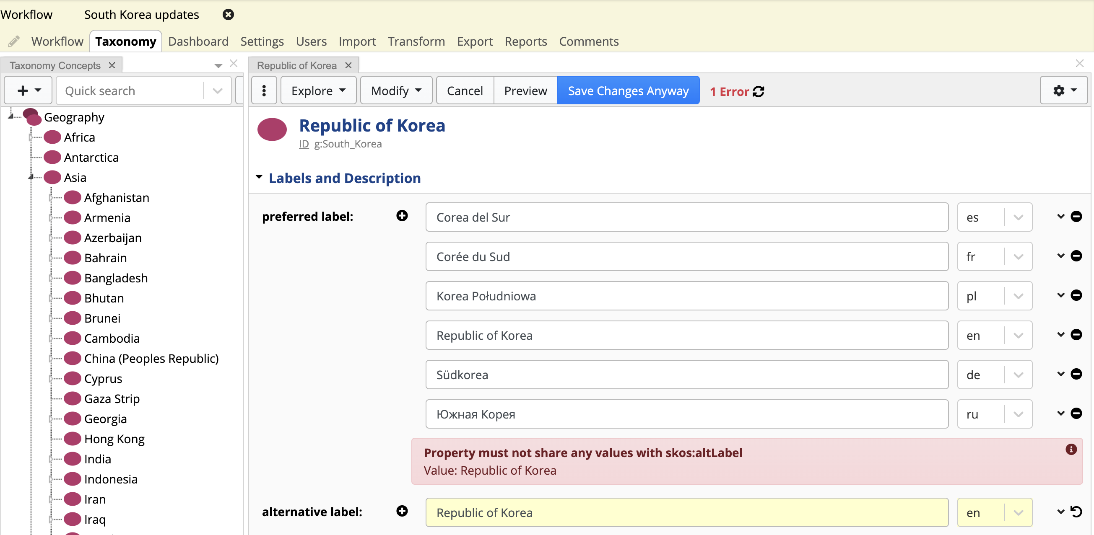This screenshot has width=1094, height=535.
Task: Open the gear settings dropdown
Action: coord(1064,90)
